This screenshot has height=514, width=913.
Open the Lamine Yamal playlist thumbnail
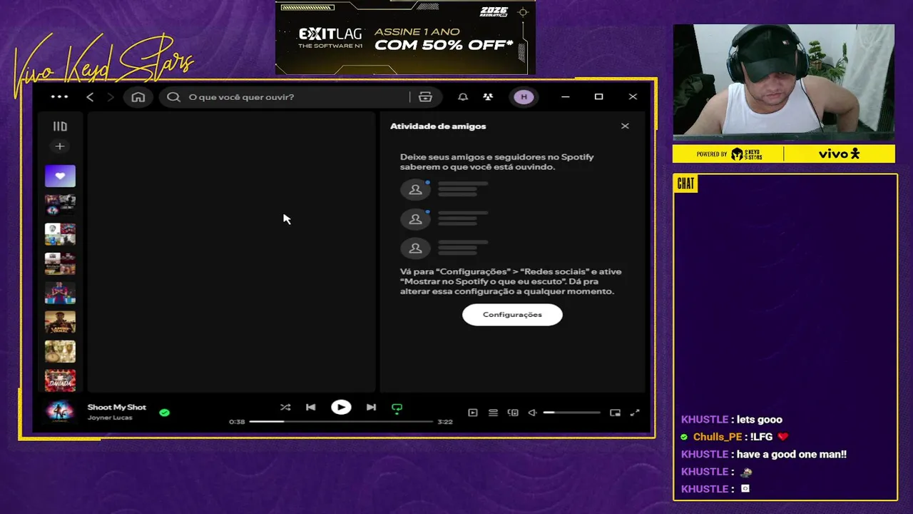(x=60, y=322)
